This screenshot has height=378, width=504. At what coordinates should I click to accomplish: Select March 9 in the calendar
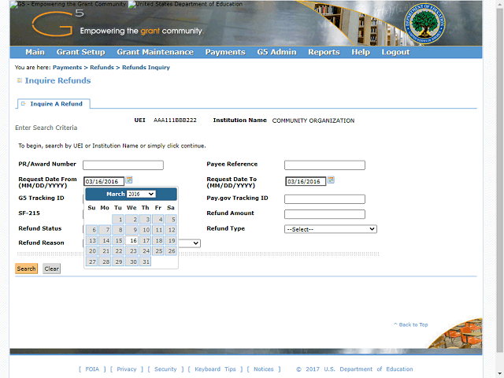tap(132, 230)
